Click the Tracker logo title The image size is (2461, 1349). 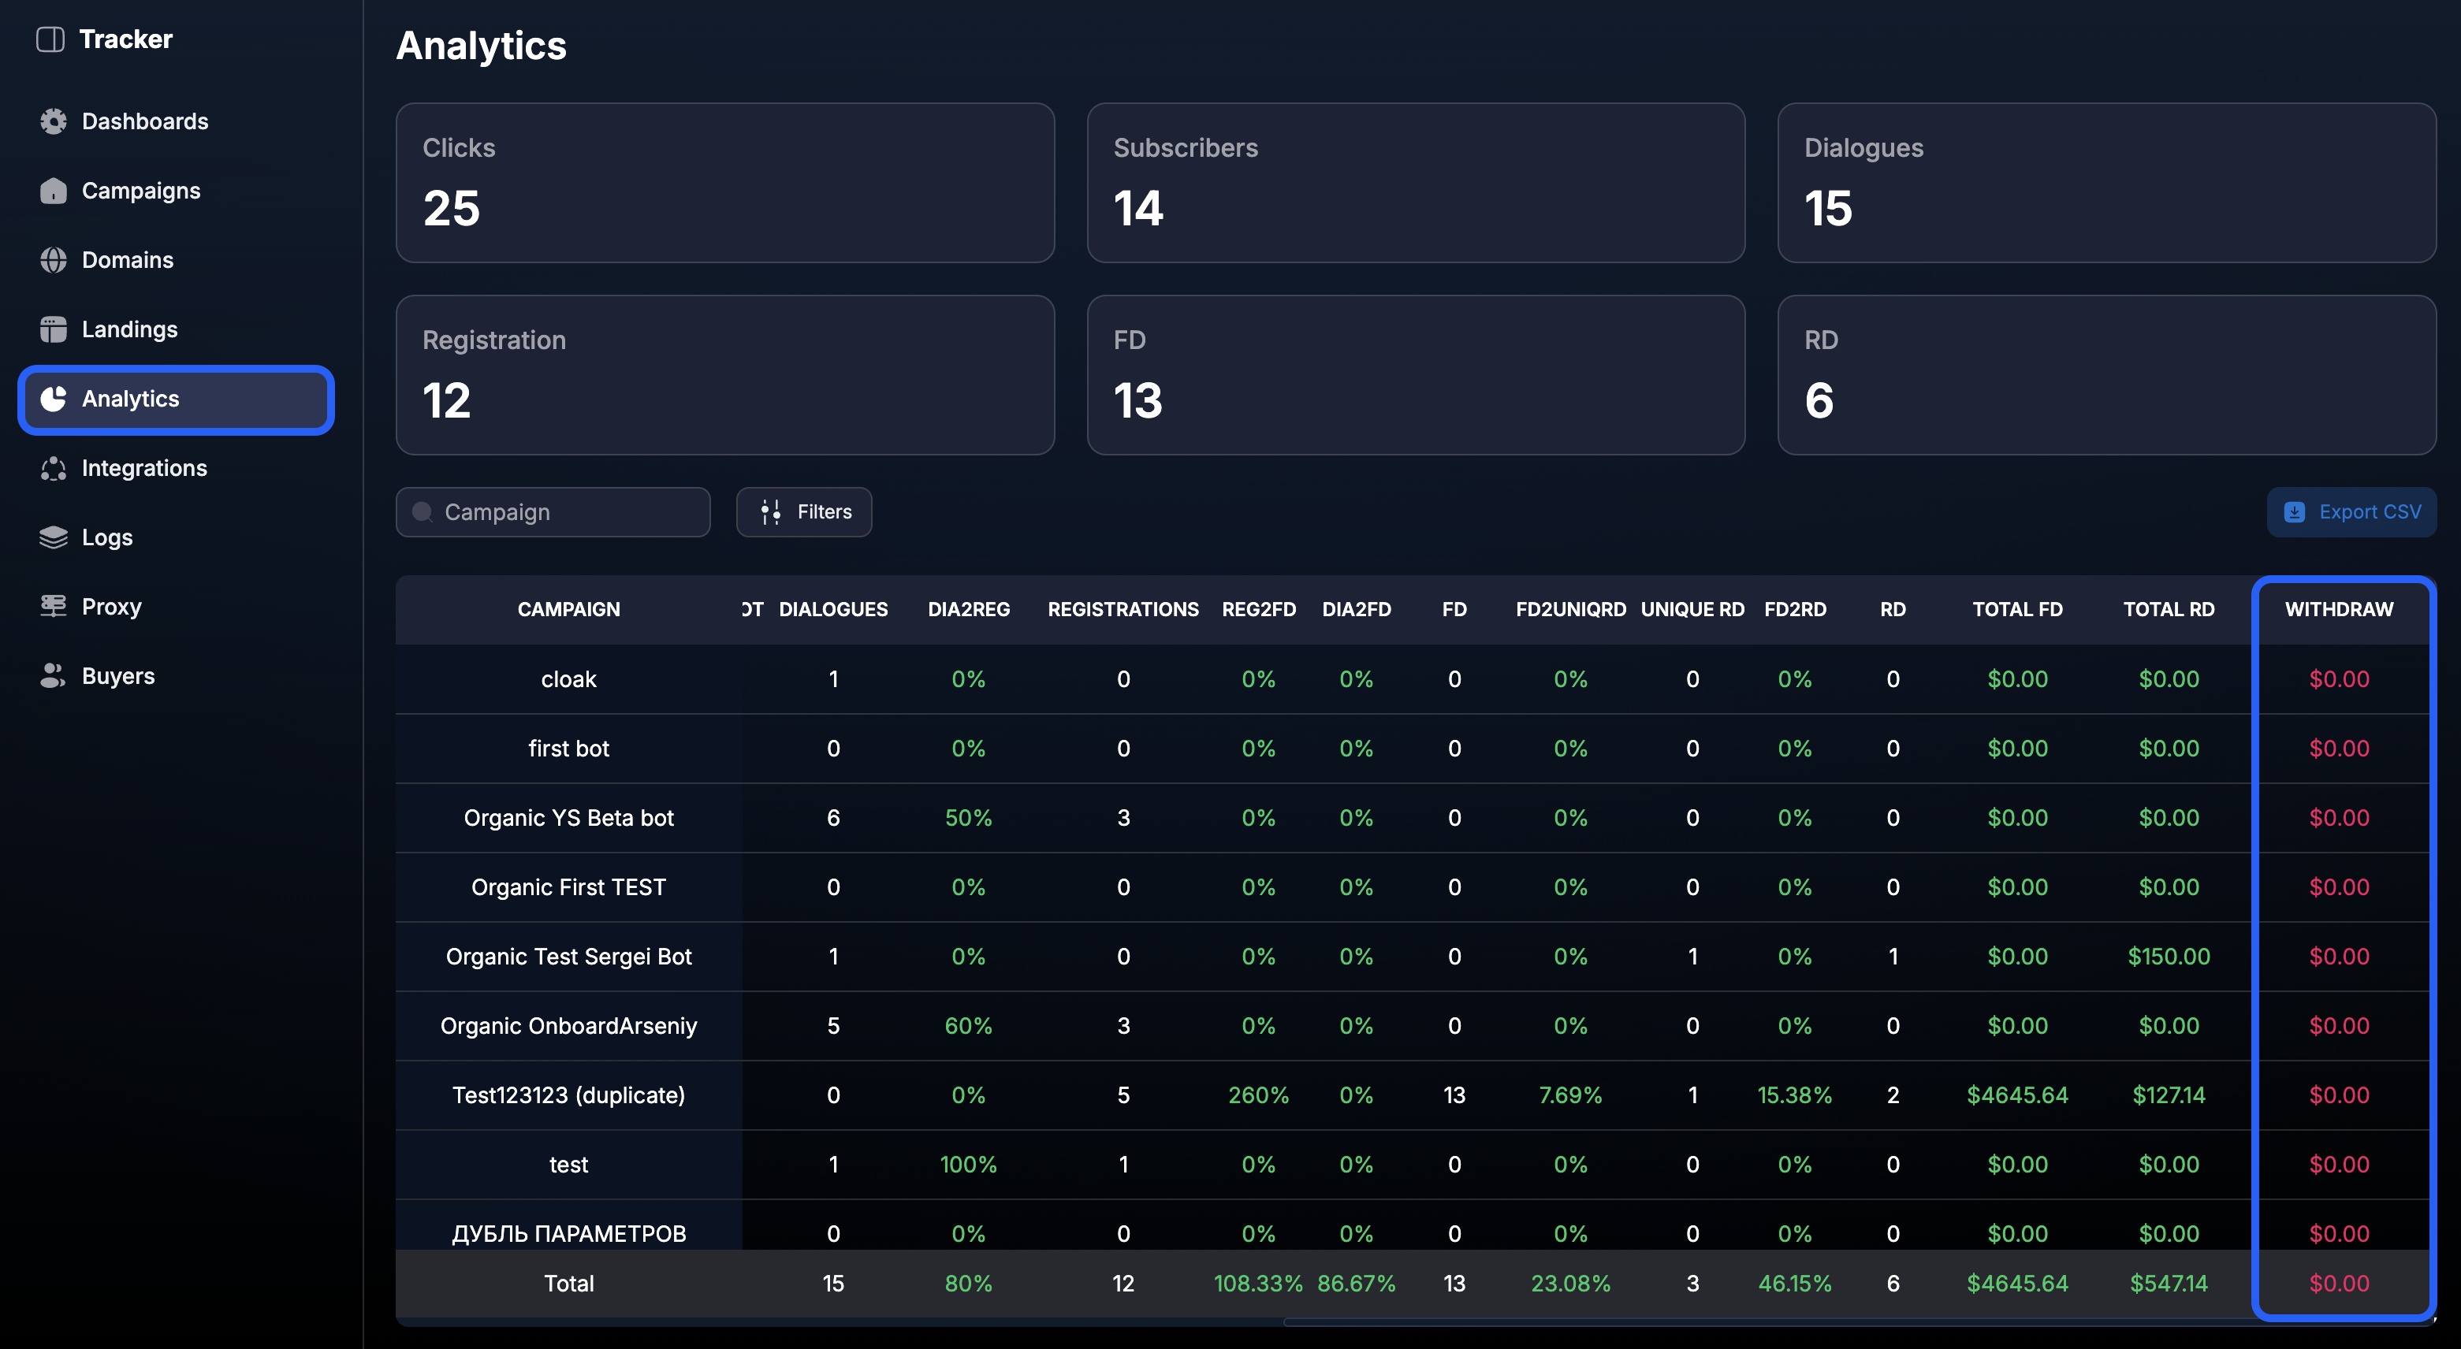(126, 39)
